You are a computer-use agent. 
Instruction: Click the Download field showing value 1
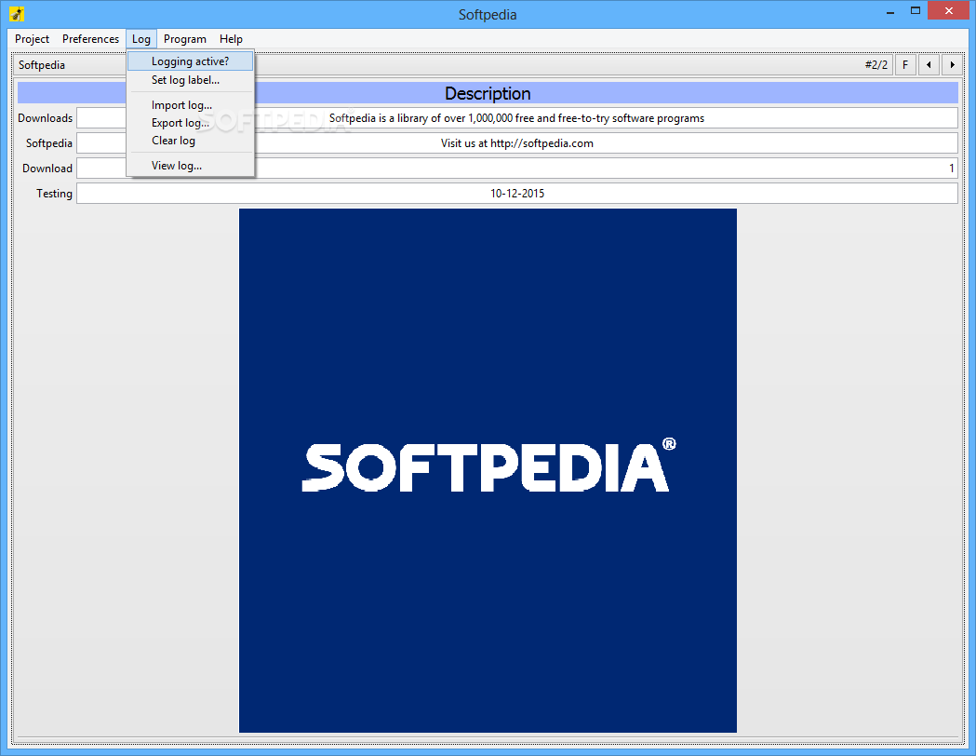[x=516, y=169]
